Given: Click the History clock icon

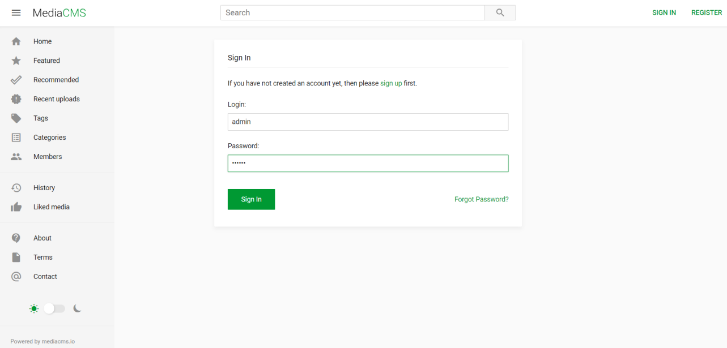Looking at the screenshot, I should [x=16, y=188].
